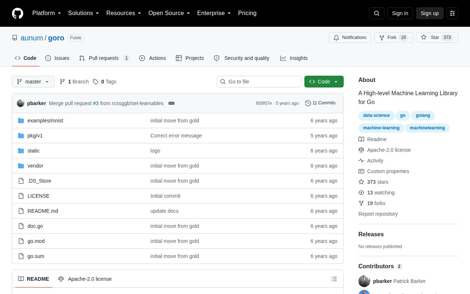
Task: Expand the Resources menu
Action: 124,13
